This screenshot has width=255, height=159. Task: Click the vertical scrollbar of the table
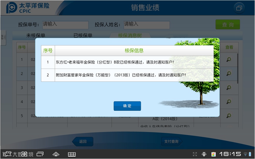coord(238,69)
